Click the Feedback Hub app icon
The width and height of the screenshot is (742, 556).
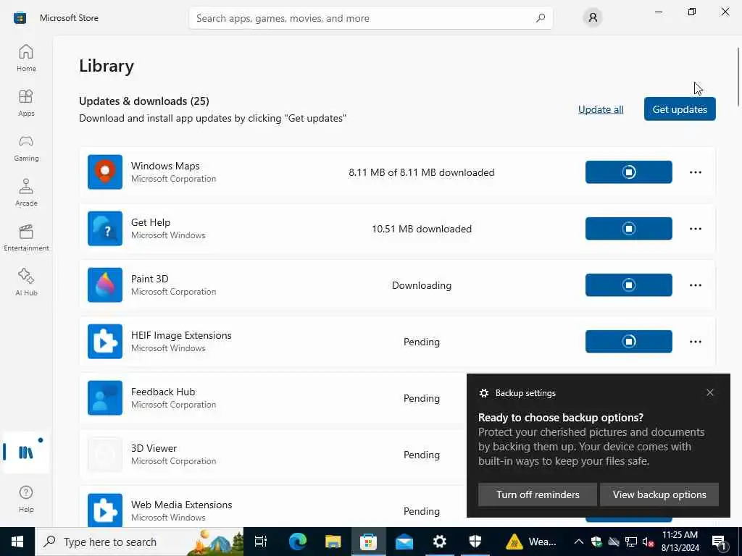pos(105,398)
